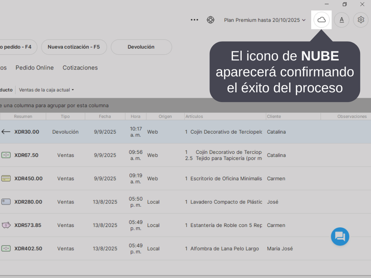The image size is (371, 278).
Task: Click the letter A account icon
Action: 342,20
